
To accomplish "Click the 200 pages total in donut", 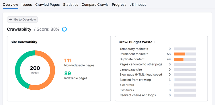I will tap(35, 68).
